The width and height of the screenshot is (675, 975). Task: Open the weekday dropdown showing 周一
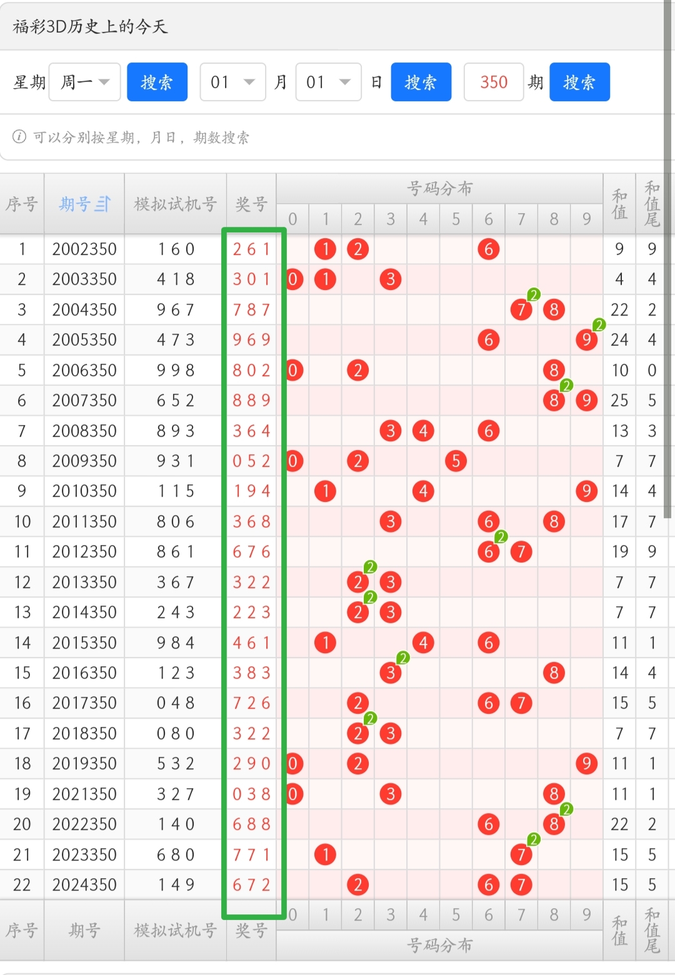(84, 82)
